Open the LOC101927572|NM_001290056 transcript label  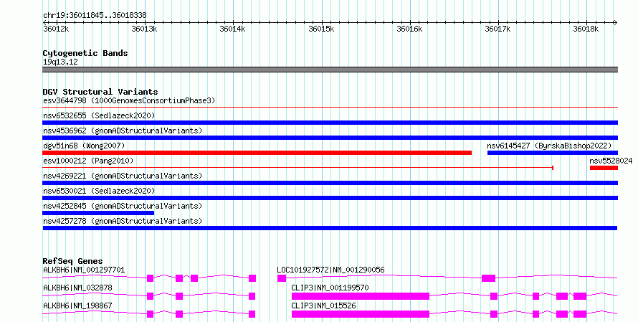(x=330, y=270)
